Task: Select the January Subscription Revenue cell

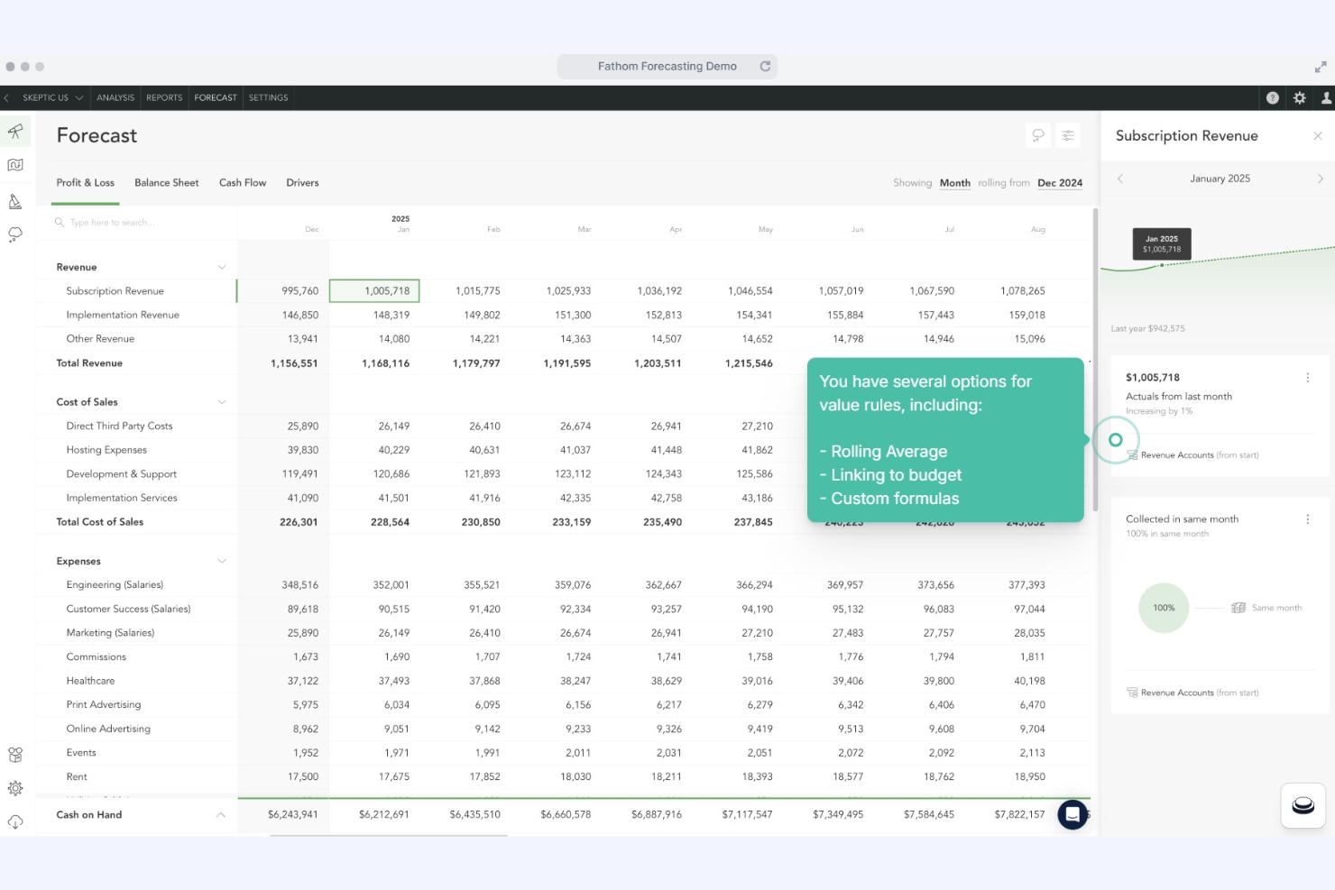Action: 375,290
